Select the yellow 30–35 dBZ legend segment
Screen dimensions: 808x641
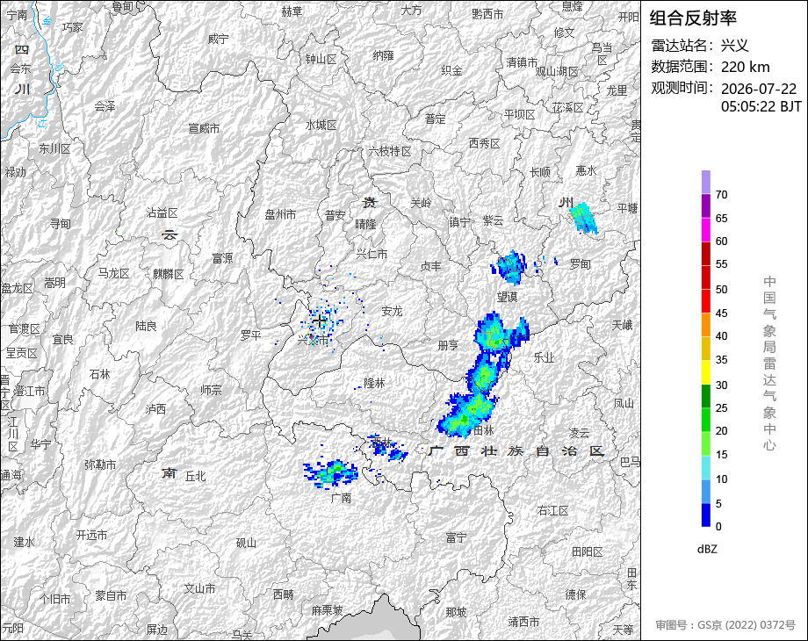pyautogui.click(x=705, y=372)
